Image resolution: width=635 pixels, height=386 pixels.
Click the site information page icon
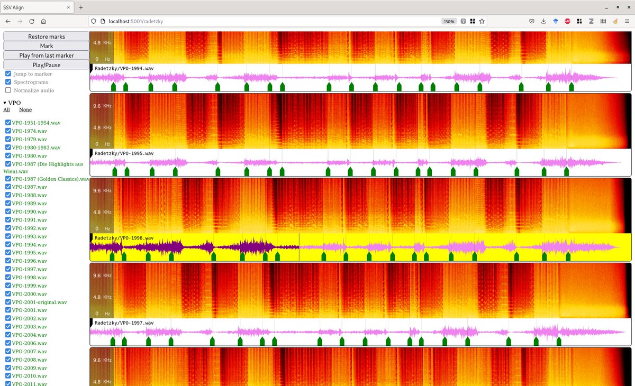103,21
